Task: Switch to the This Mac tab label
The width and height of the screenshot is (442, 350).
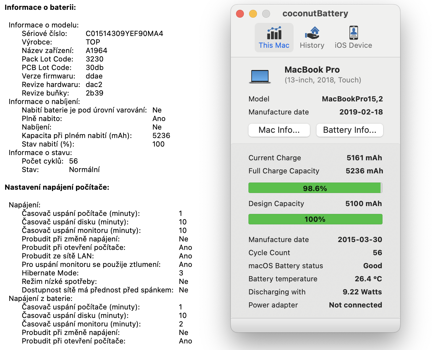Action: pos(274,45)
